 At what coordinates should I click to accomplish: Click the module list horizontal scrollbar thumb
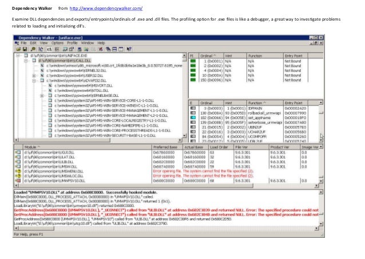[136, 186]
